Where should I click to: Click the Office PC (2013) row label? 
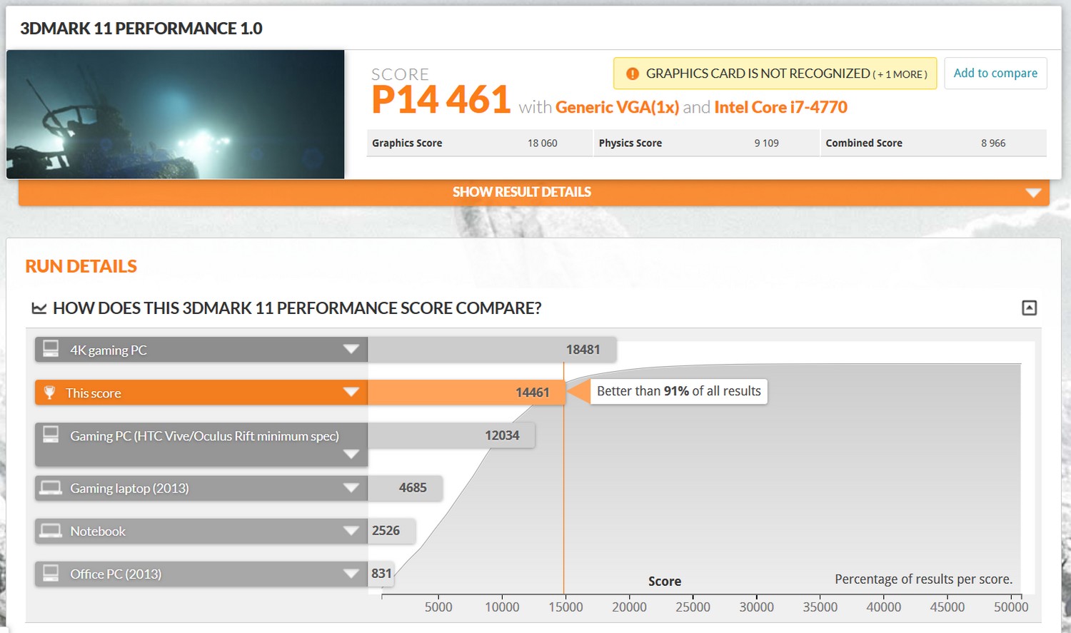click(116, 574)
